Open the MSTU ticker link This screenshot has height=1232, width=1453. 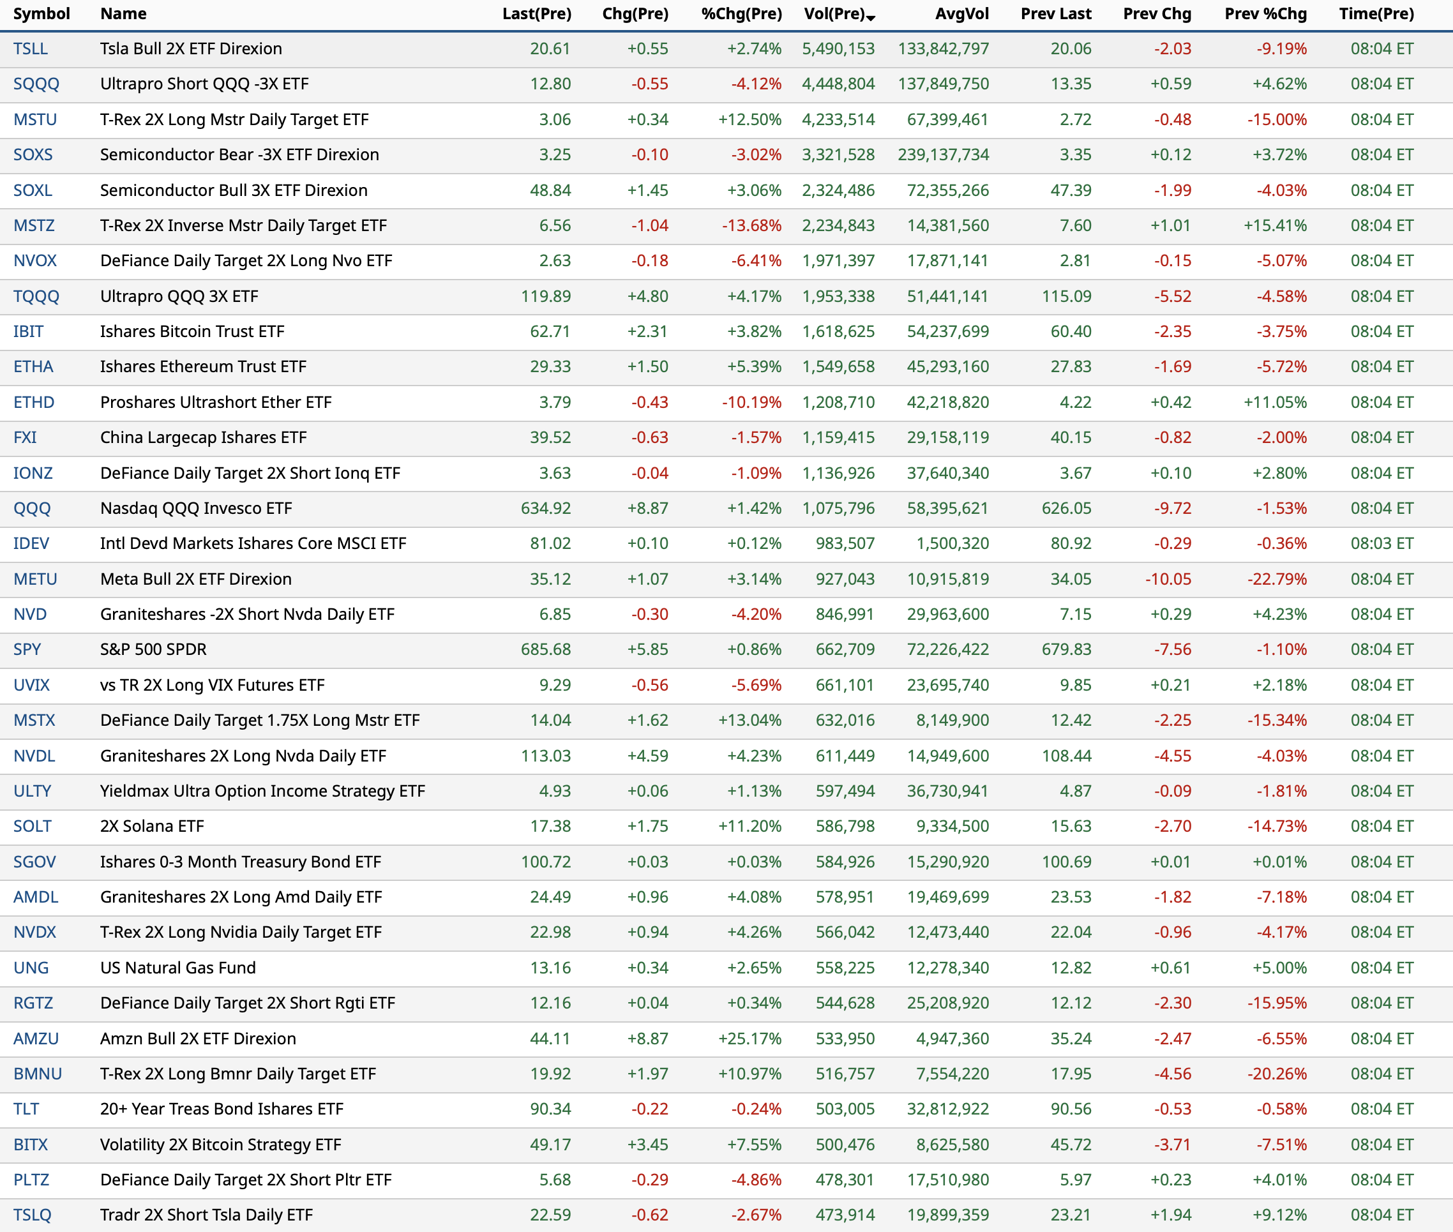tap(35, 119)
